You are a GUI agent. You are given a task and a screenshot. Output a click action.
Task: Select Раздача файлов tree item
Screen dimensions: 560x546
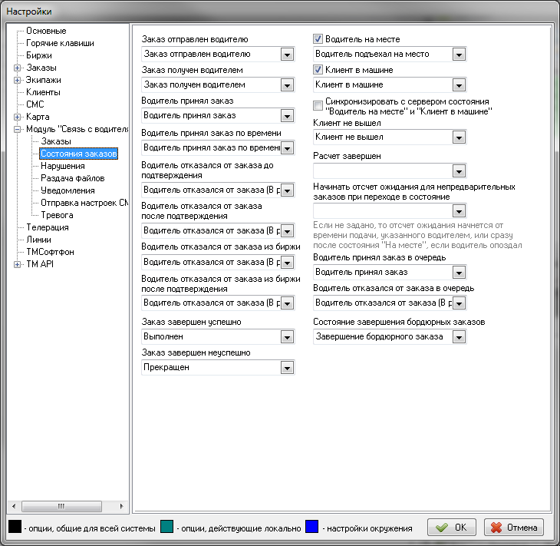click(x=72, y=178)
